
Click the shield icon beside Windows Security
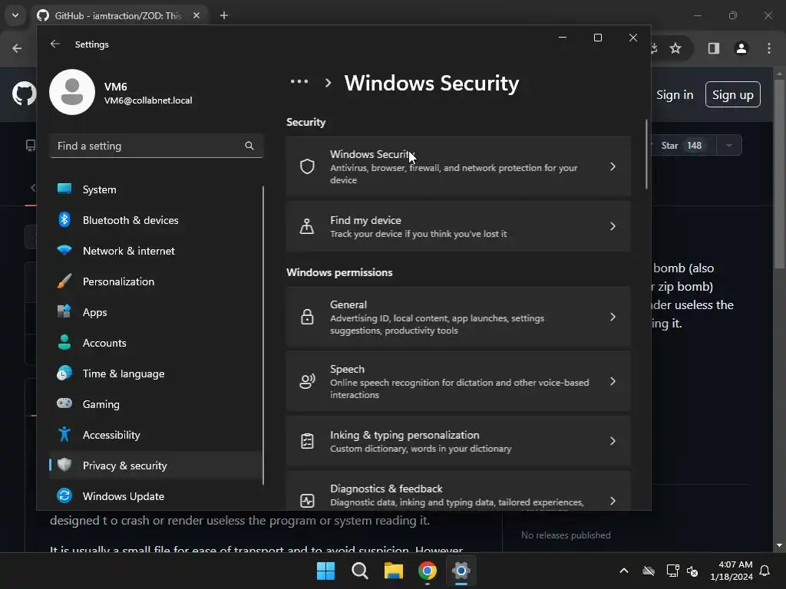[307, 166]
